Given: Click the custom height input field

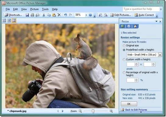Looking at the screenshot, I should pyautogui.click(x=148, y=64).
